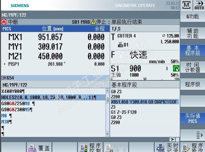
Task: Open the G功能 softkey
Action: 193,17
